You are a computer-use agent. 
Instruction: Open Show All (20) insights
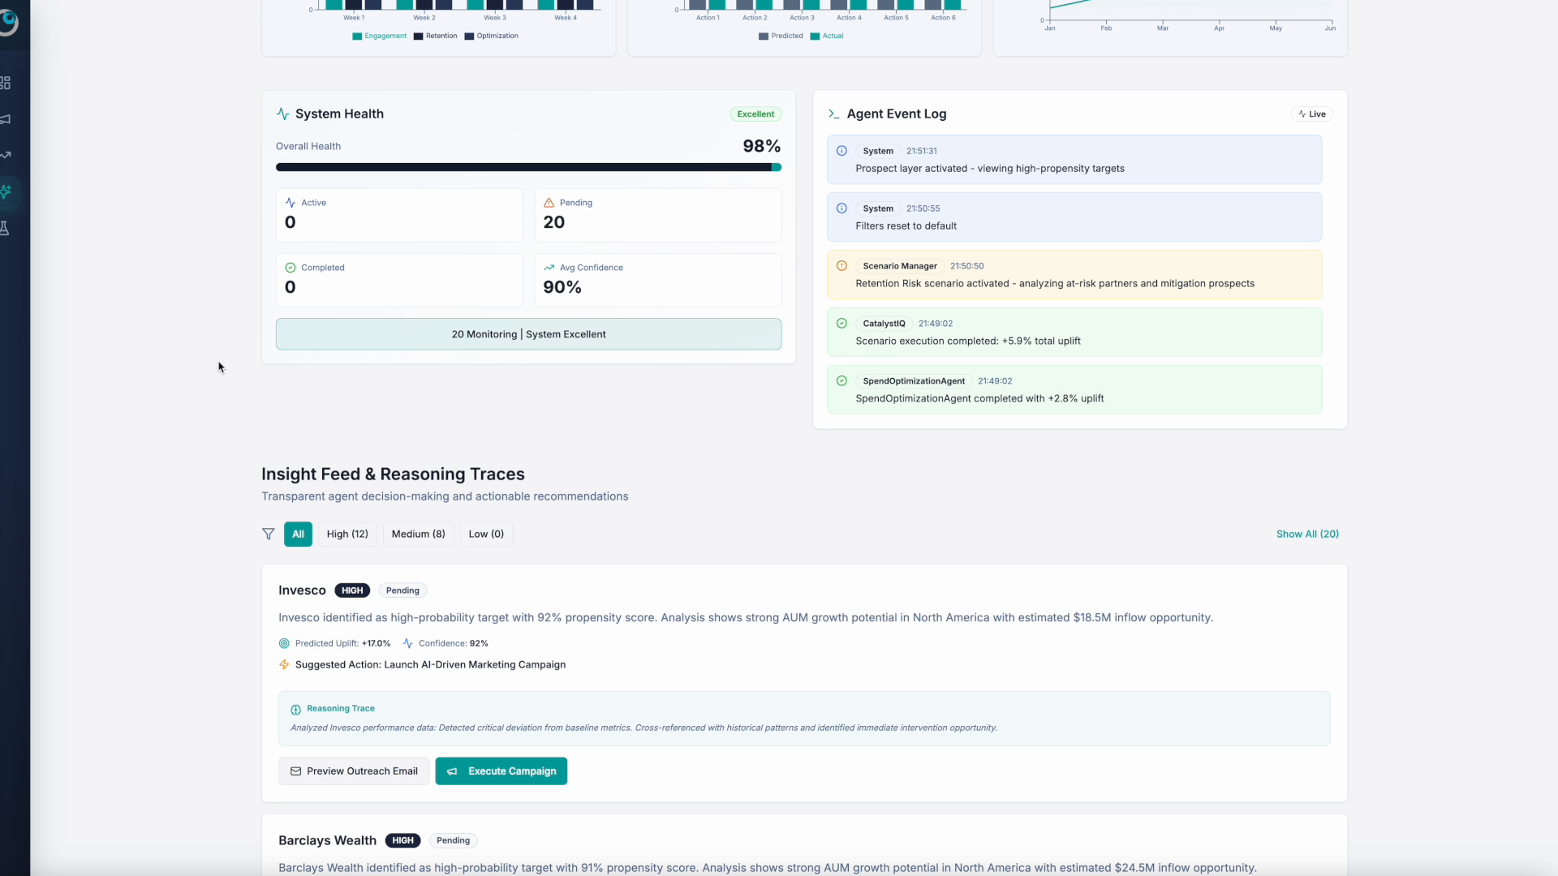point(1307,534)
